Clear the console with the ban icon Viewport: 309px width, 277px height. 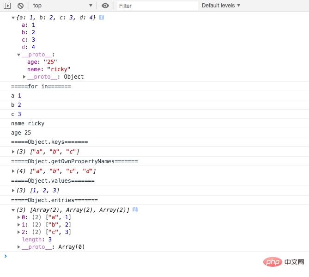tap(20, 6)
